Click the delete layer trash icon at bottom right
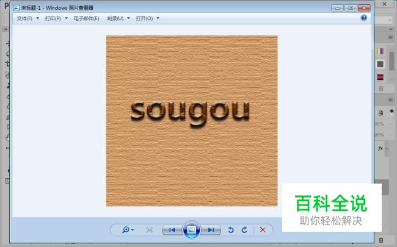 pyautogui.click(x=381, y=240)
